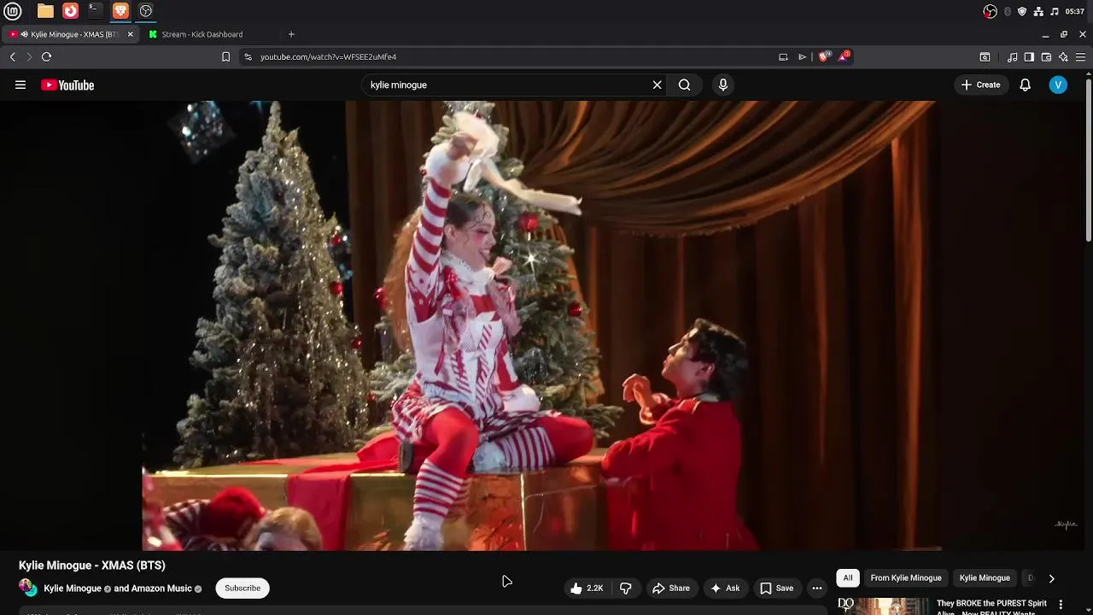1093x615 pixels.
Task: Open Kylie Minogue channel name link
Action: 73,589
